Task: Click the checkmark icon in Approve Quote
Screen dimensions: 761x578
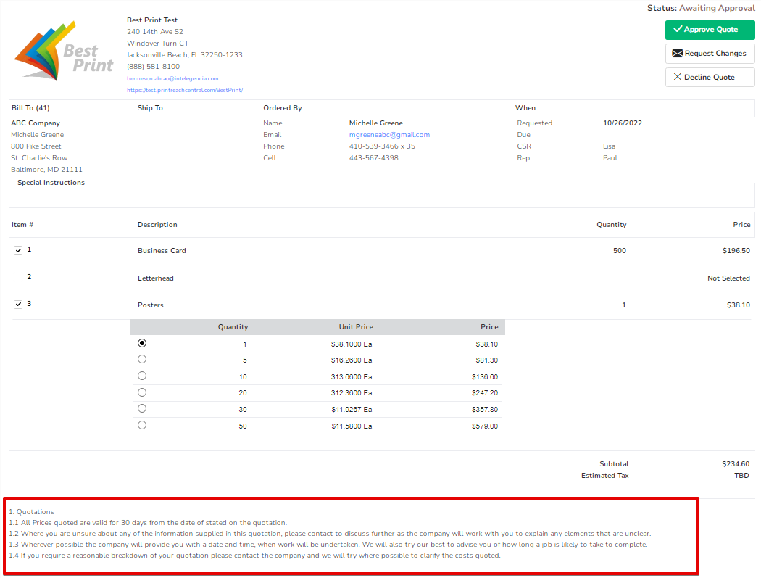Action: [x=678, y=29]
